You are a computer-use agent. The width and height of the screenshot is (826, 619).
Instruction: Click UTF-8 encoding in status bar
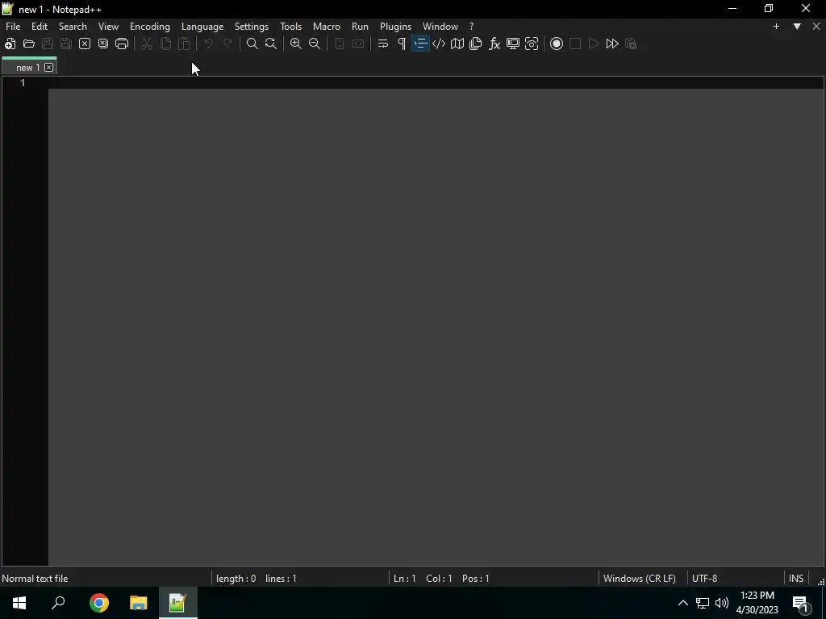click(x=705, y=579)
